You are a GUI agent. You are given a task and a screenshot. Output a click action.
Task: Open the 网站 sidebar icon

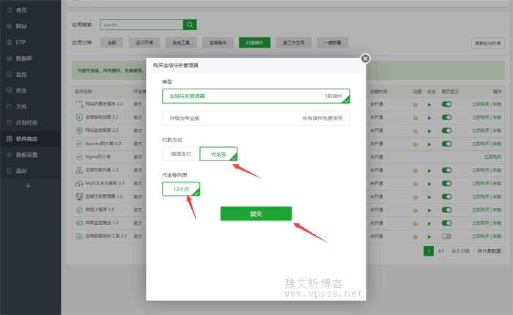point(9,26)
